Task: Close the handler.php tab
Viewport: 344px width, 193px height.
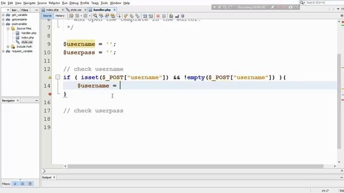Action: [x=114, y=10]
